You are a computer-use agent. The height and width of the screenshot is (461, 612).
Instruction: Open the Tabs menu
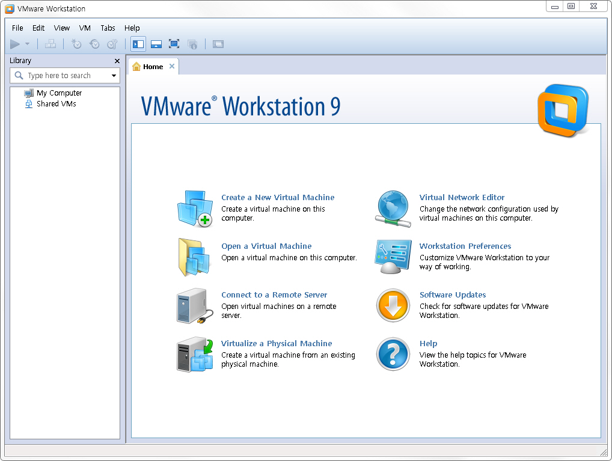(x=108, y=28)
